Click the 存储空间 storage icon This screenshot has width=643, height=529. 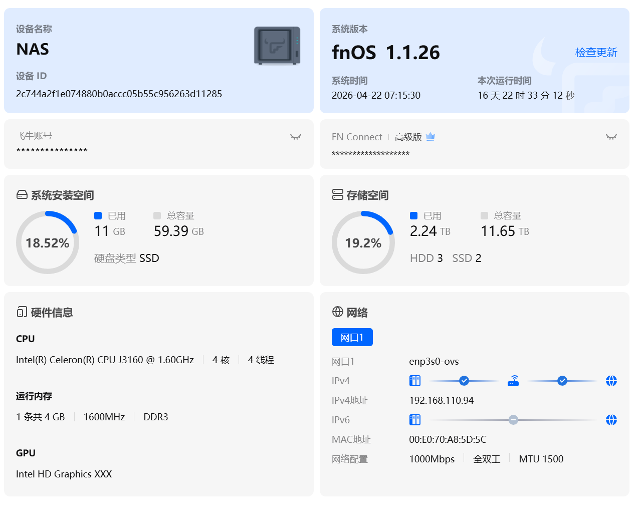click(338, 194)
